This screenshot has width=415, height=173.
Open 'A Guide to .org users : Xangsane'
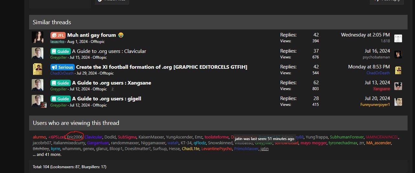coord(112,83)
